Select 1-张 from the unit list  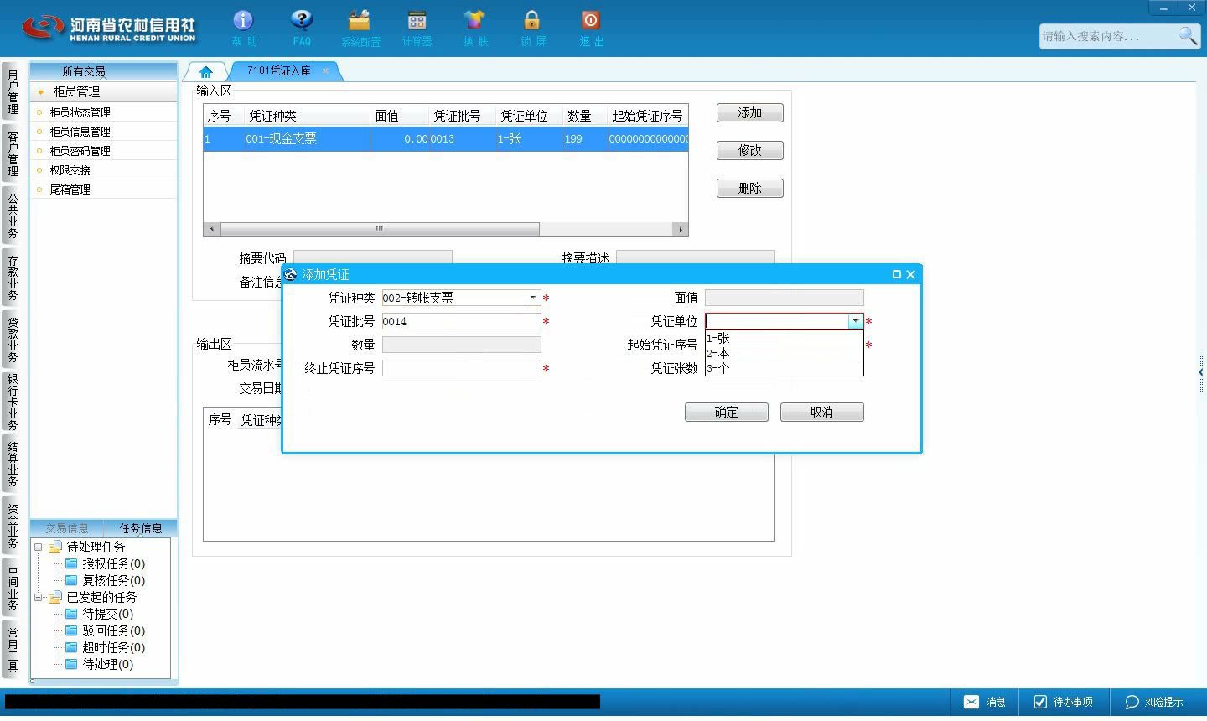tap(784, 338)
